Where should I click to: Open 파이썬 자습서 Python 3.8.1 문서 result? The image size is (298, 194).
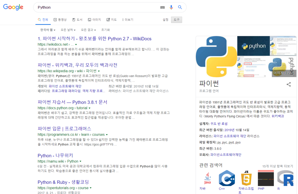pos(72,102)
